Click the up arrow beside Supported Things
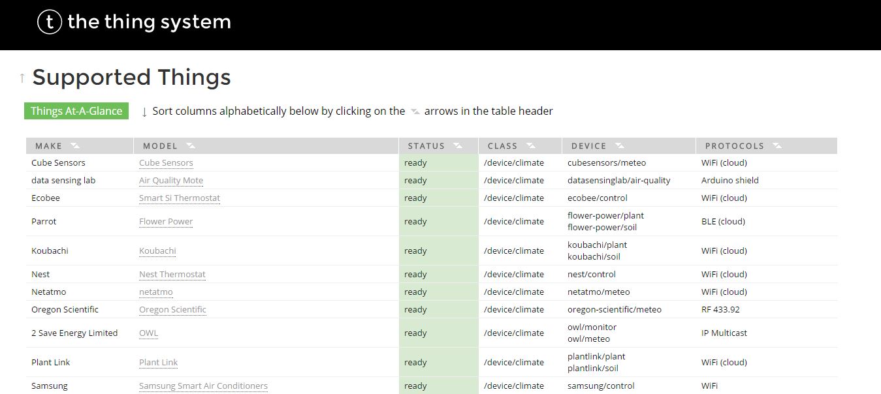Image resolution: width=881 pixels, height=394 pixels. pos(22,78)
